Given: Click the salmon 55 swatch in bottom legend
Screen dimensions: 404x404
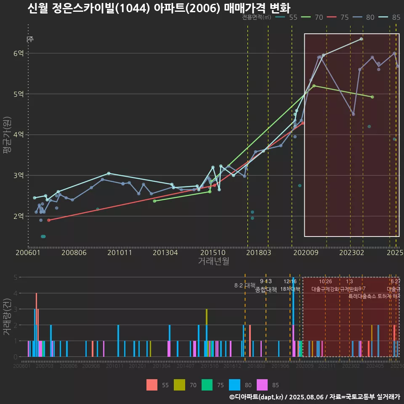Looking at the screenshot, I should coord(152,385).
